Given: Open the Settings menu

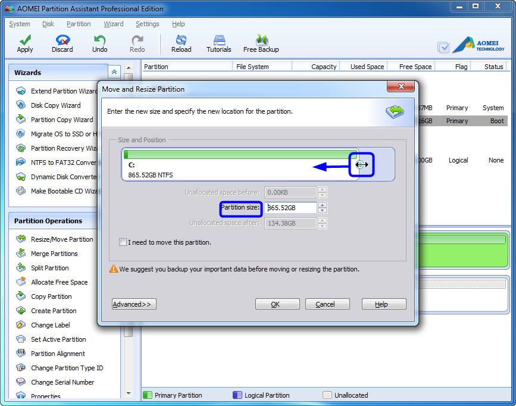Looking at the screenshot, I should click(148, 24).
